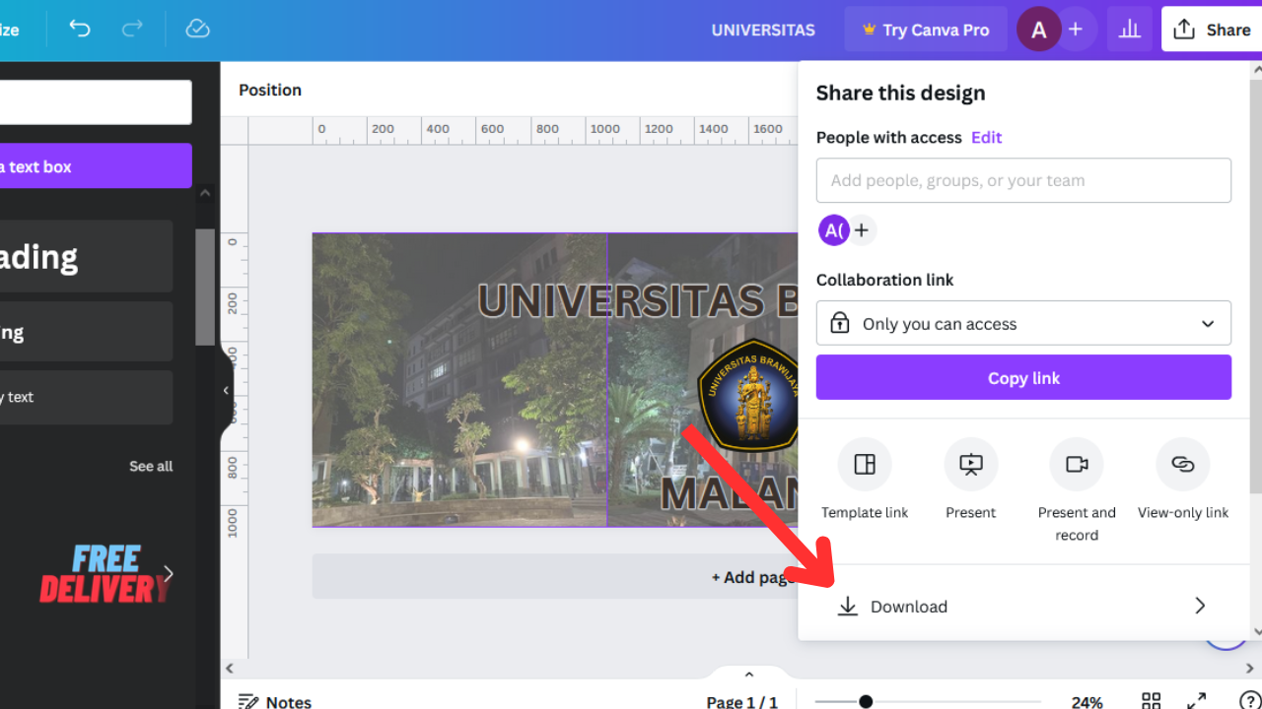Image resolution: width=1262 pixels, height=709 pixels.
Task: Click the Present and record label
Action: (1077, 524)
